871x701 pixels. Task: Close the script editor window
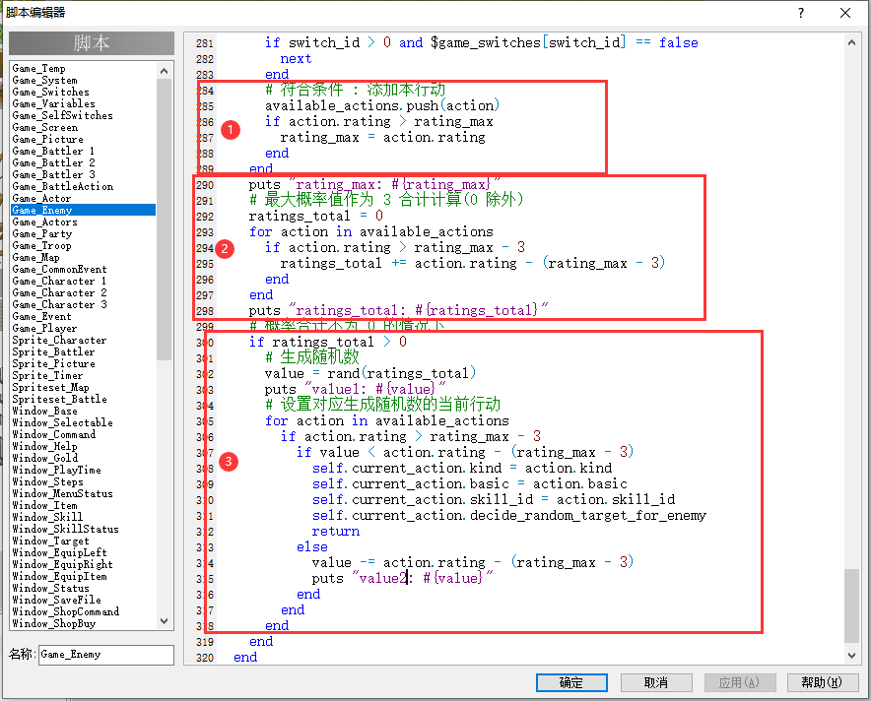[x=845, y=13]
